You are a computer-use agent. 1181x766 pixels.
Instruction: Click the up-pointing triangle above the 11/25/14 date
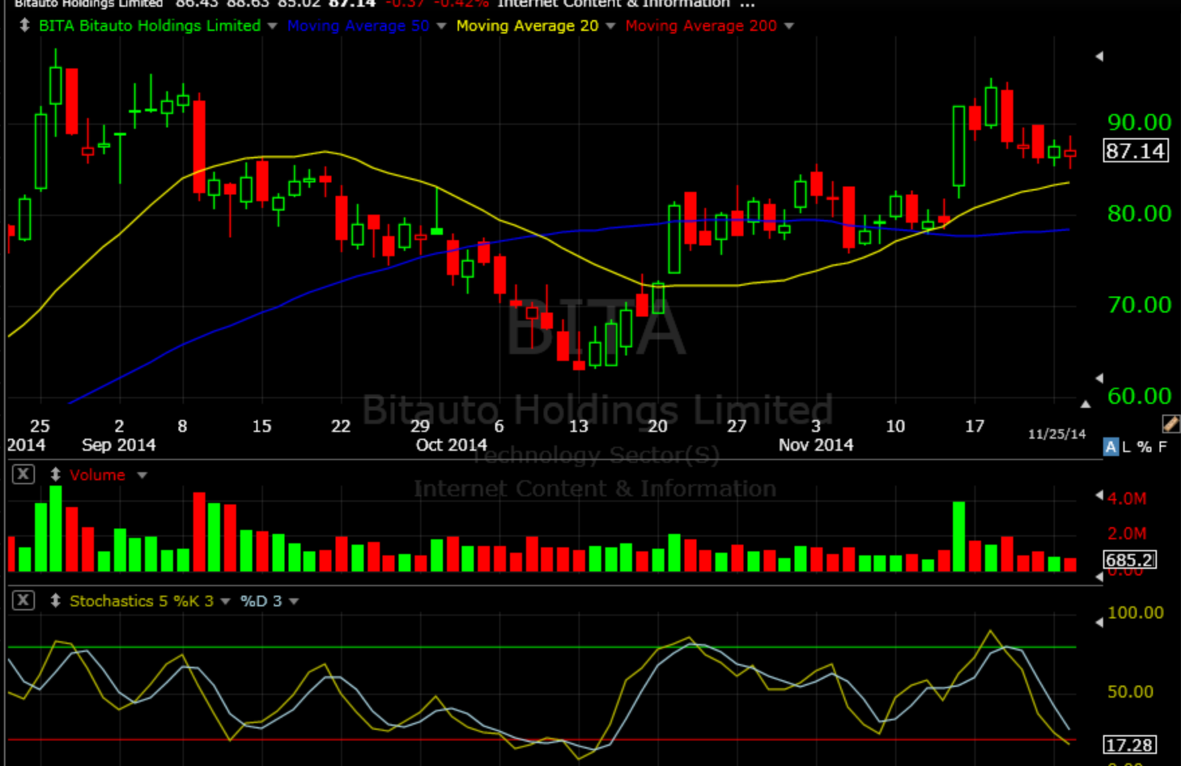tap(1086, 404)
